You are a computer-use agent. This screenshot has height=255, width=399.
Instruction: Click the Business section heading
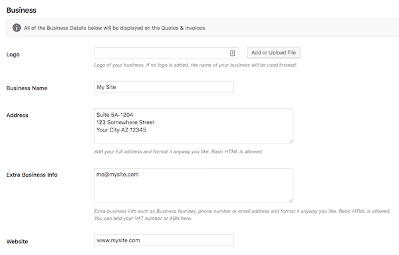tap(21, 10)
